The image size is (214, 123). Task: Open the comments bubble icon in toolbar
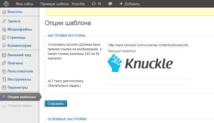[110, 4]
